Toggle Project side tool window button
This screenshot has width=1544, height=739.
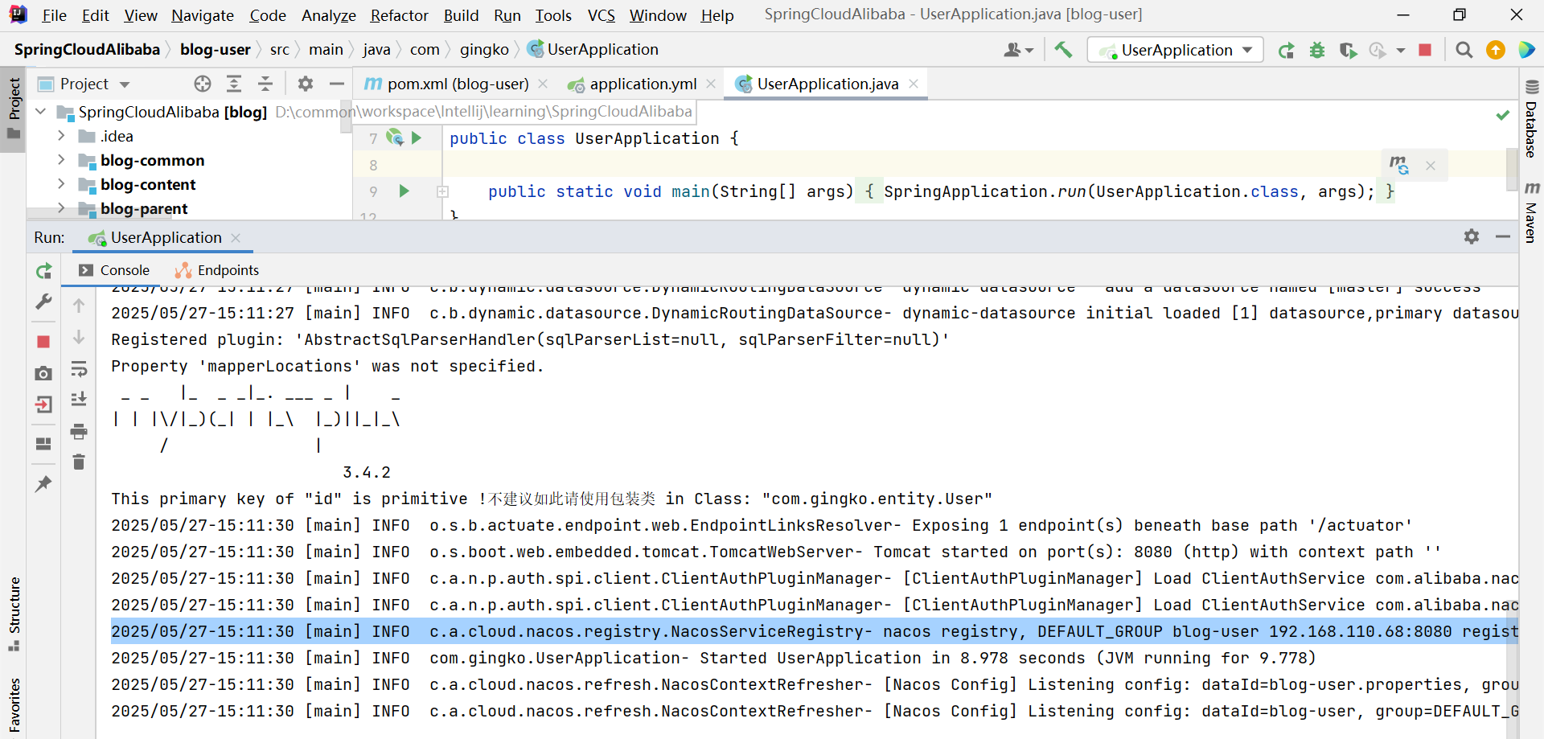coord(14,108)
